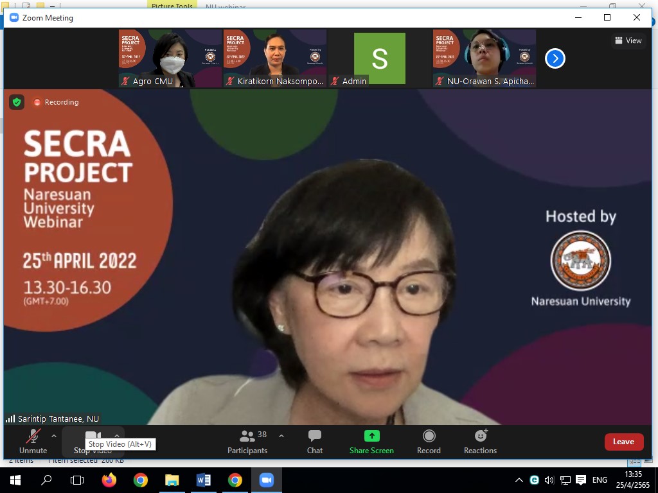658x493 pixels.
Task: Show hidden system tray icons
Action: [519, 480]
